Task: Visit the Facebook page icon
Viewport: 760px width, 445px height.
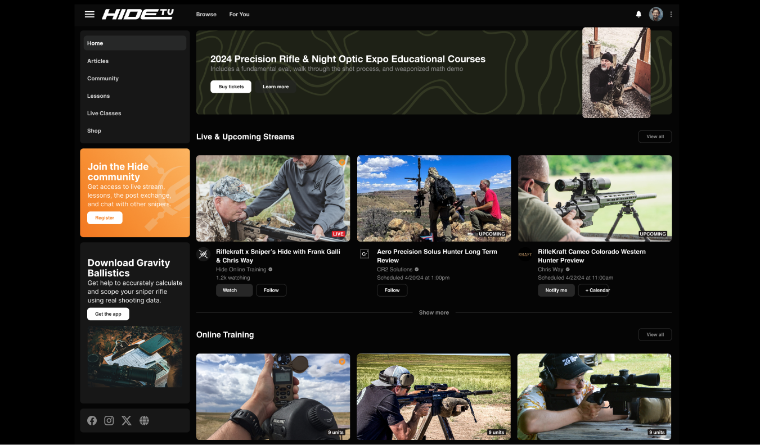Action: click(x=92, y=420)
